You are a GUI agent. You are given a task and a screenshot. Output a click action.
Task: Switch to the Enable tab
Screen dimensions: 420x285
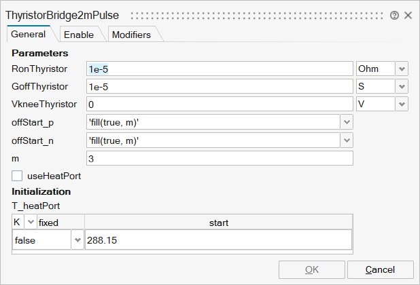[x=79, y=35]
